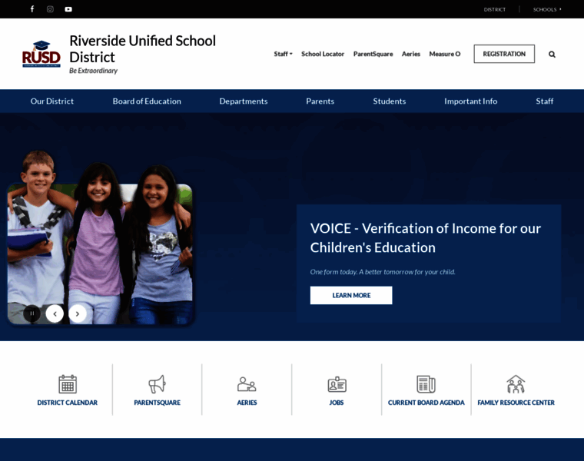Image resolution: width=584 pixels, height=461 pixels.
Task: Go to next slide arrow
Action: point(78,313)
